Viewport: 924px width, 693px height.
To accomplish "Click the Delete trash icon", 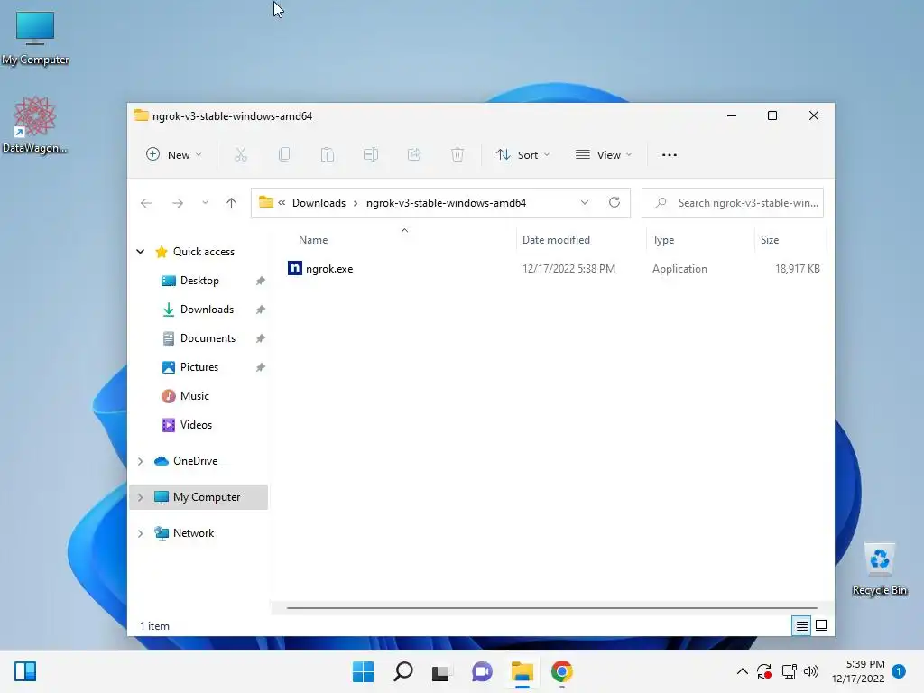I will [x=457, y=155].
